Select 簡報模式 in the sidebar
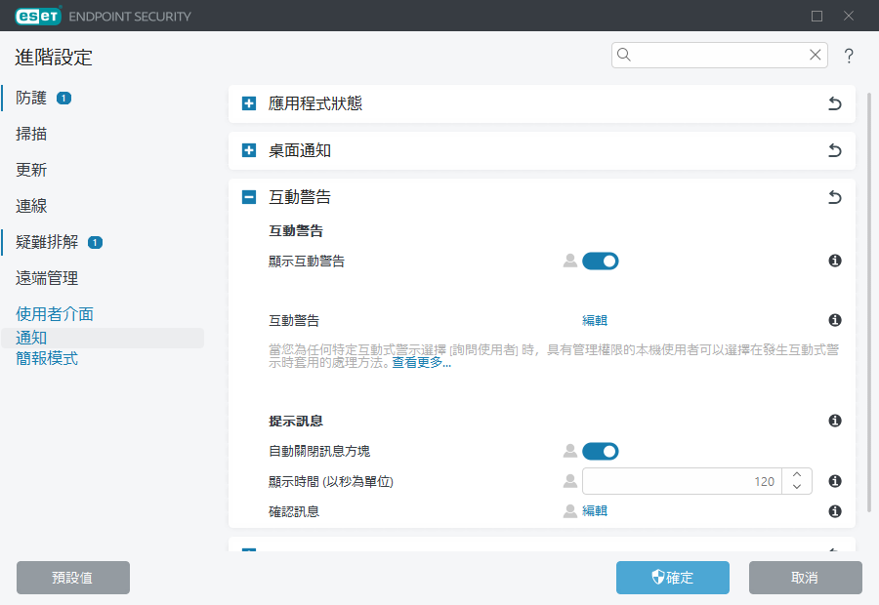 [47, 358]
